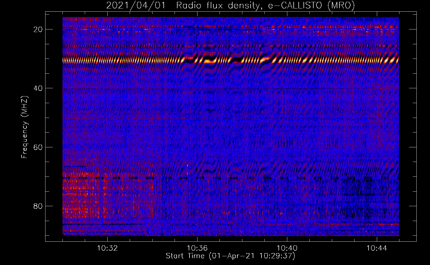The image size is (430, 265).
Task: Click the 40 MHz frequency tick label
Action: tap(38, 88)
